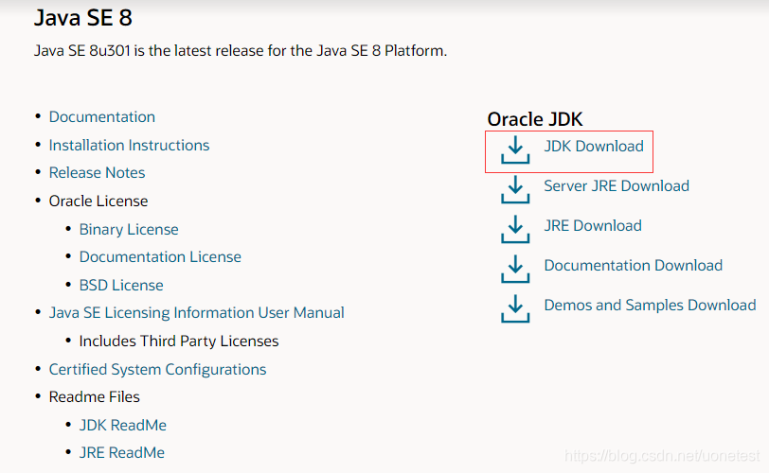Open Installation Instructions link
Screen dimensions: 769x473
point(129,145)
